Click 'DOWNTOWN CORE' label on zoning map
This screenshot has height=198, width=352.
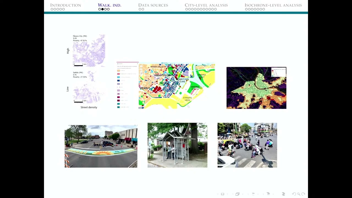pyautogui.click(x=183, y=80)
